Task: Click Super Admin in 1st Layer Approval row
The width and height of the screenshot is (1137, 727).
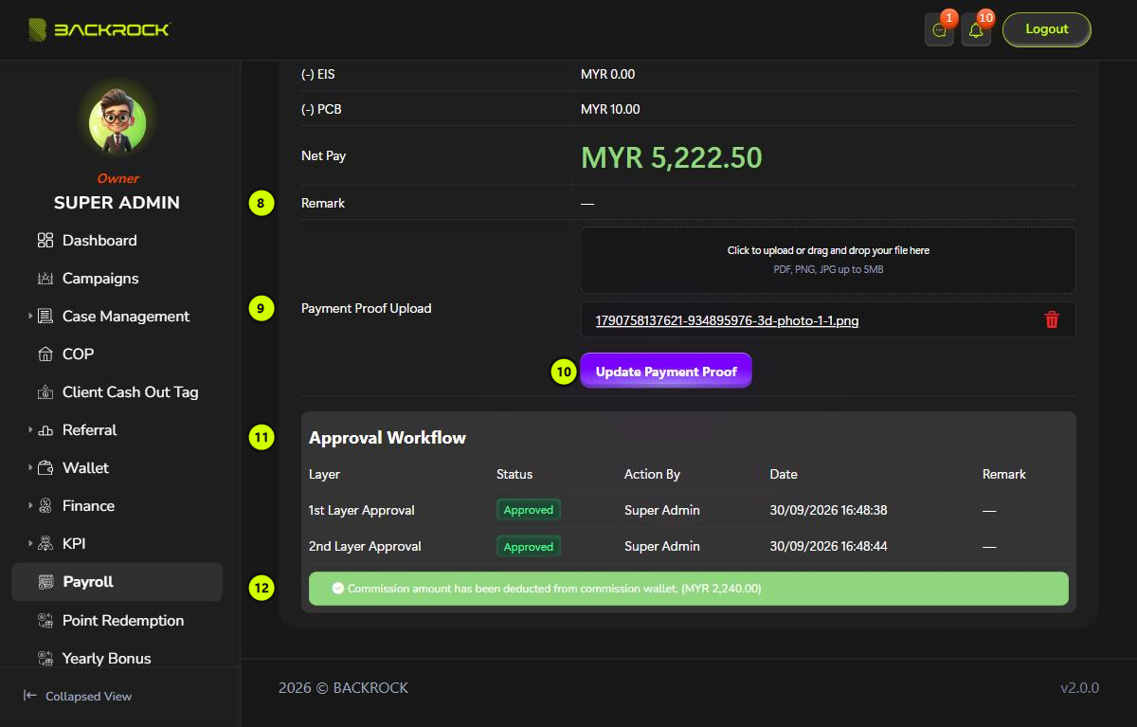Action: pos(662,510)
